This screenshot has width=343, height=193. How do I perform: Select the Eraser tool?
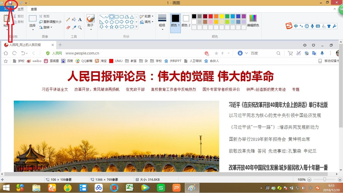tap(68, 27)
